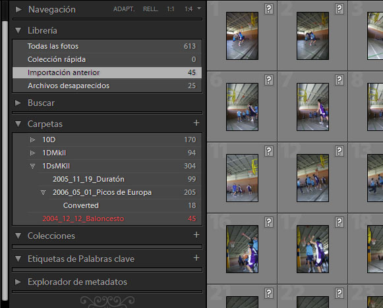Select basketball thumbnail number 2
This screenshot has width=383, height=308.
click(312, 36)
